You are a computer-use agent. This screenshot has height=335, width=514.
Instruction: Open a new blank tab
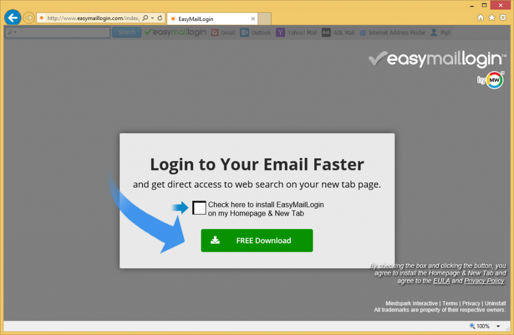click(265, 19)
